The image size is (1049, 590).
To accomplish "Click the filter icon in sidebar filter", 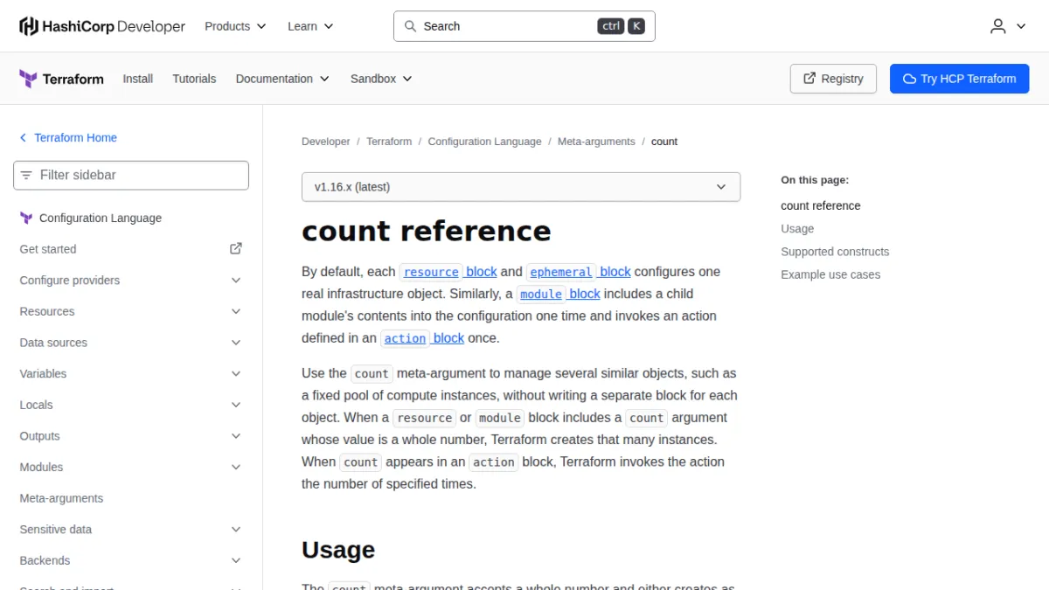I will pos(26,175).
